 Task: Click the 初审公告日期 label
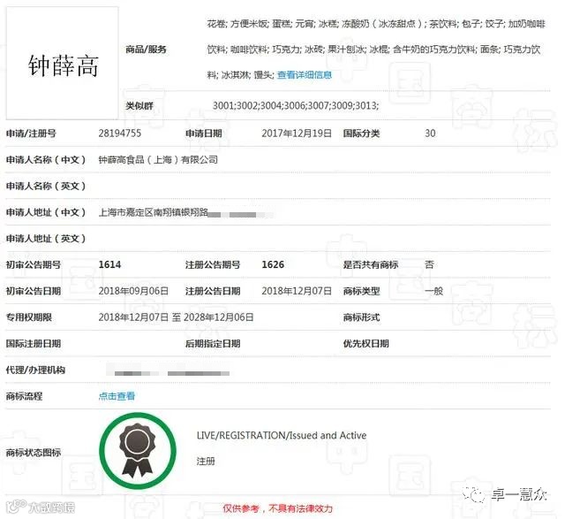(34, 291)
